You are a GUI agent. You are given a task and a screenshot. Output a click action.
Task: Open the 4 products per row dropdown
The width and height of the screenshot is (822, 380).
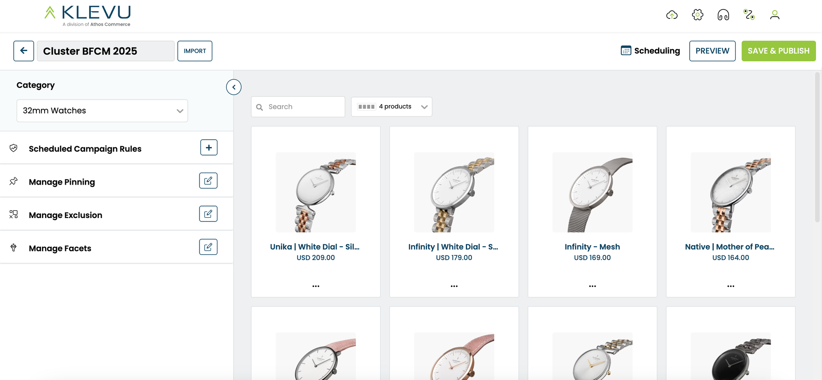[392, 107]
